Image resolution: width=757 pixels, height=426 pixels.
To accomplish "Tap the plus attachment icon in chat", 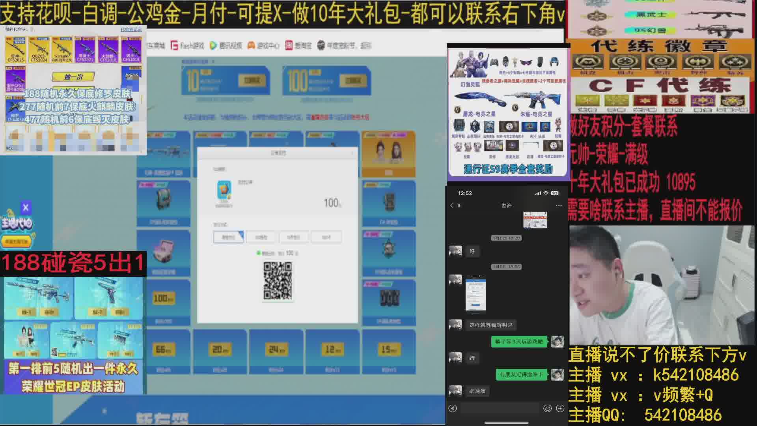I will pyautogui.click(x=560, y=408).
